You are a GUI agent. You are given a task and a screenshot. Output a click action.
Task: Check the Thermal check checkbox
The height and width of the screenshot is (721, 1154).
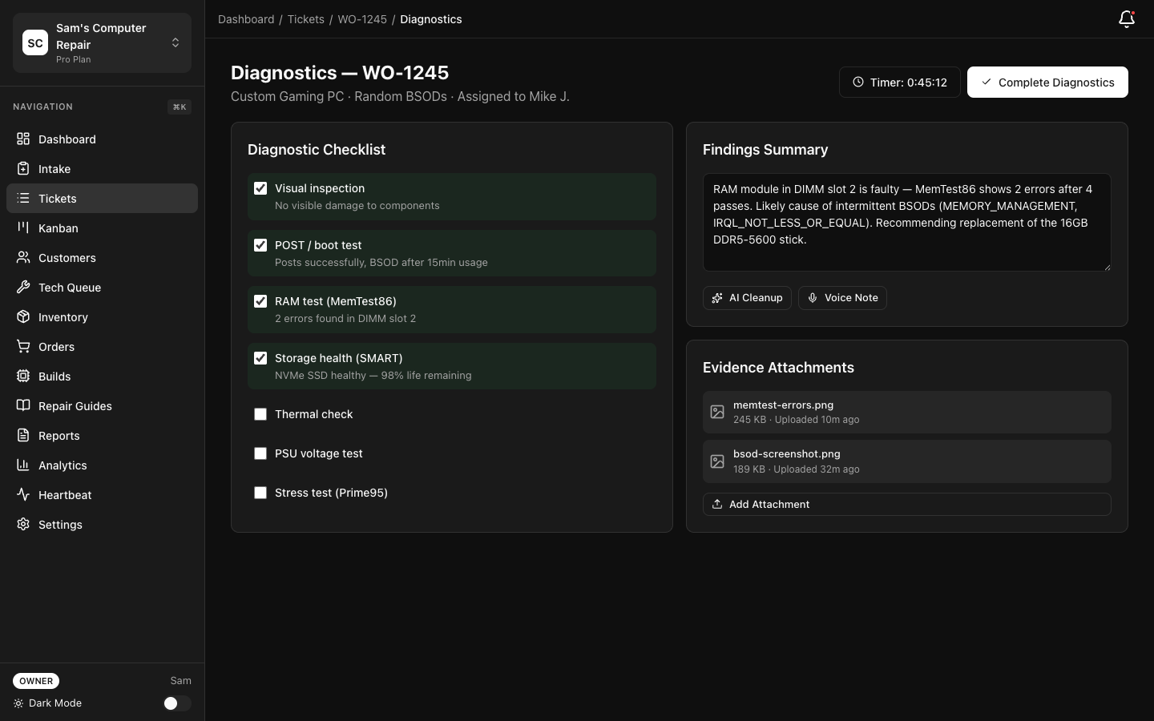click(260, 414)
